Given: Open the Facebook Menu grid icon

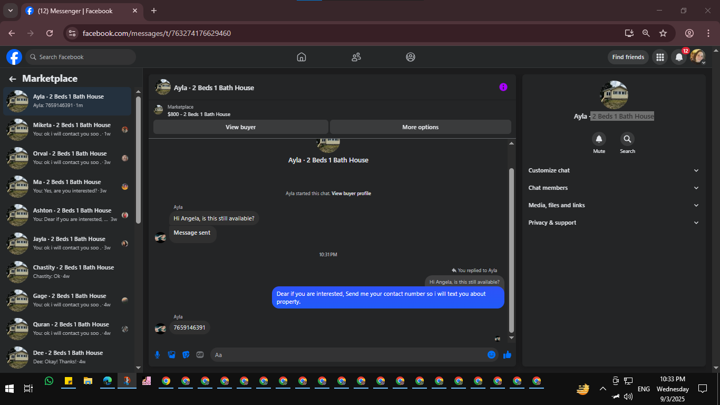Looking at the screenshot, I should [x=660, y=57].
